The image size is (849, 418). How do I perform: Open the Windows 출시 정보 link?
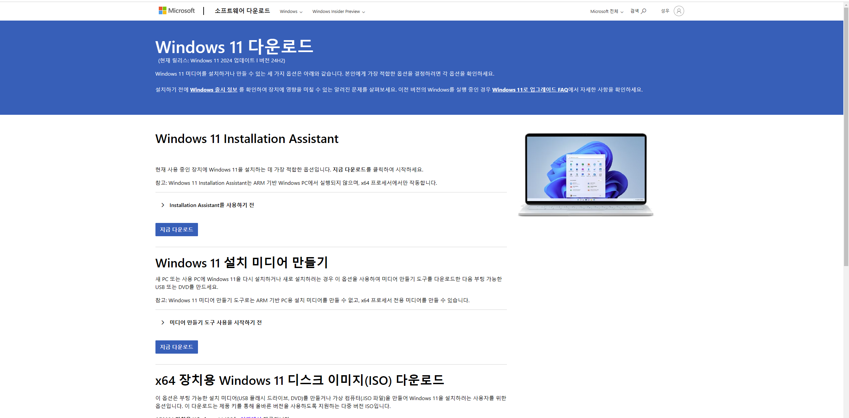[214, 90]
